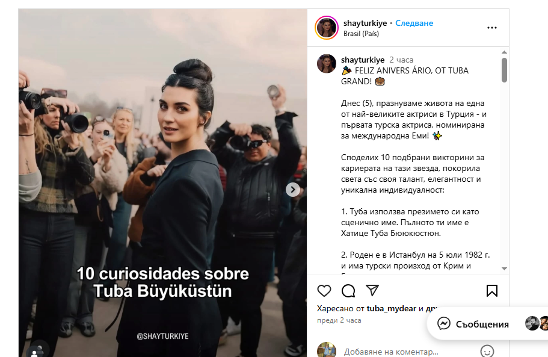548x357 pixels.
Task: Click the caption scrollbar down arrow
Action: coord(504,269)
